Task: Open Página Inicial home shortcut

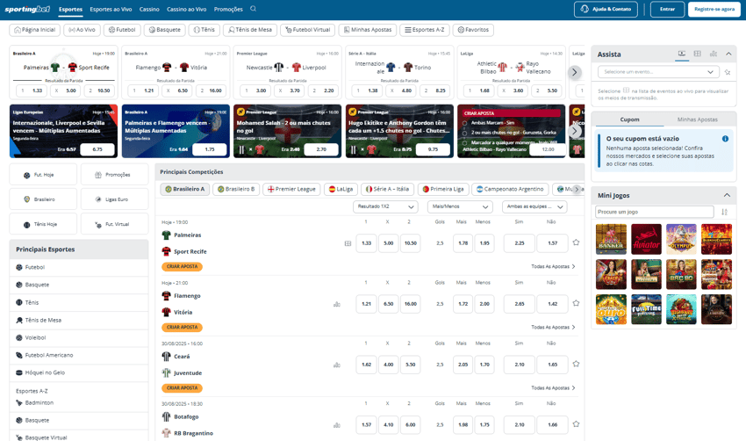Action: pos(35,30)
